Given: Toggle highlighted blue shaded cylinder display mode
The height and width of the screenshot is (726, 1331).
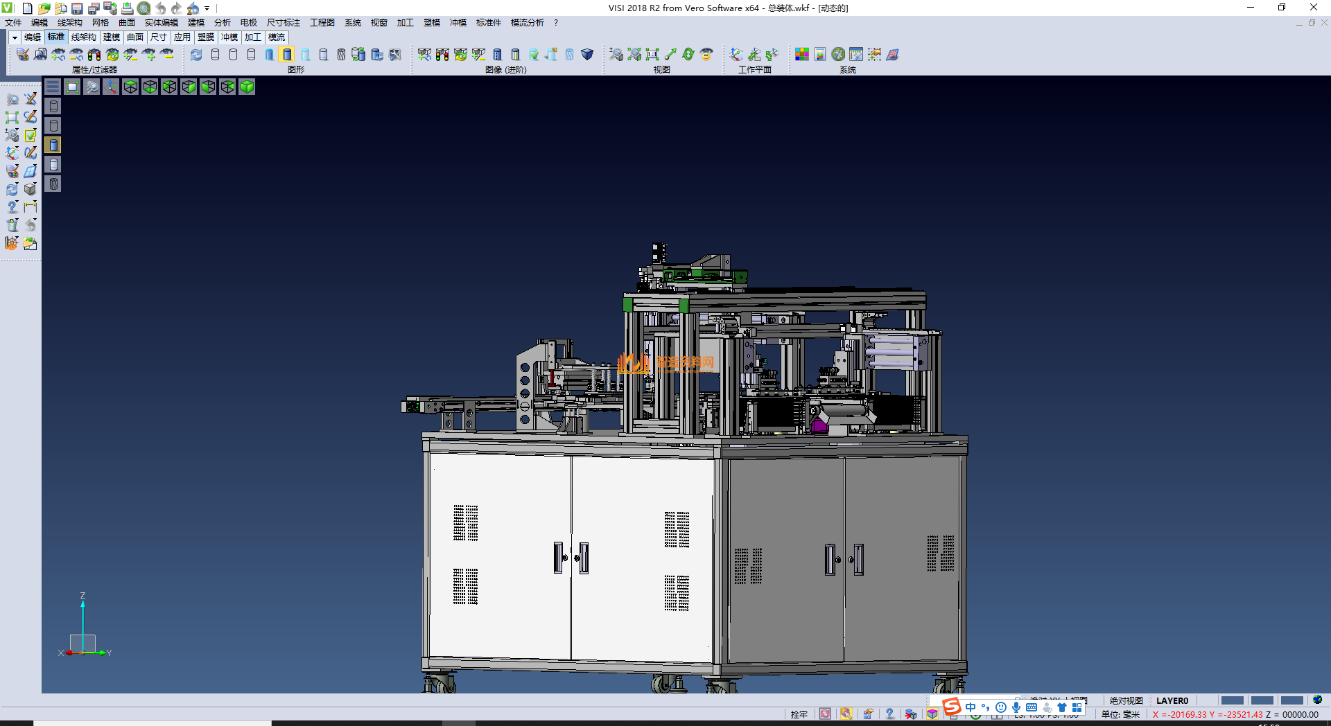Looking at the screenshot, I should [287, 54].
